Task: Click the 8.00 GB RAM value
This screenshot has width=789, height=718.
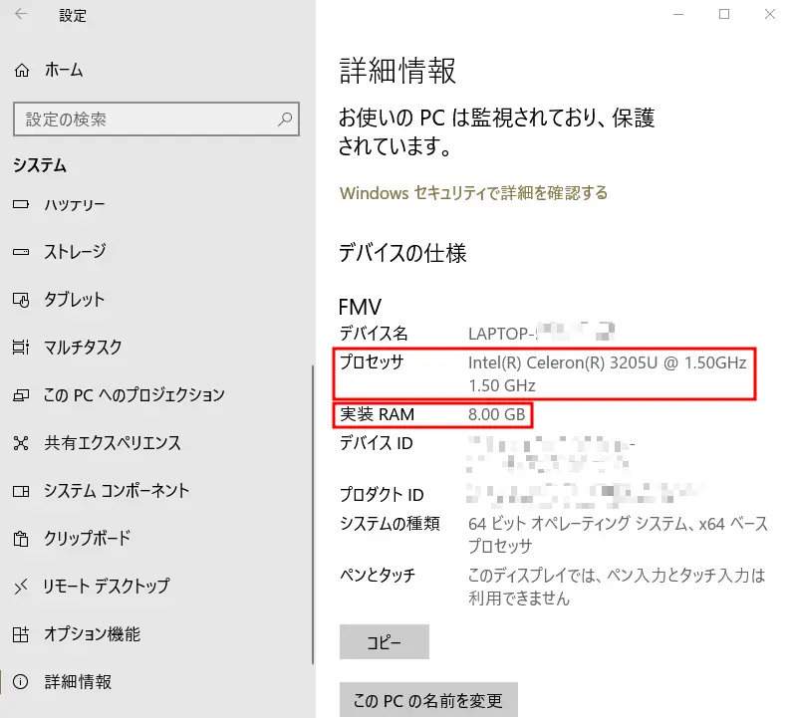Action: [x=497, y=414]
